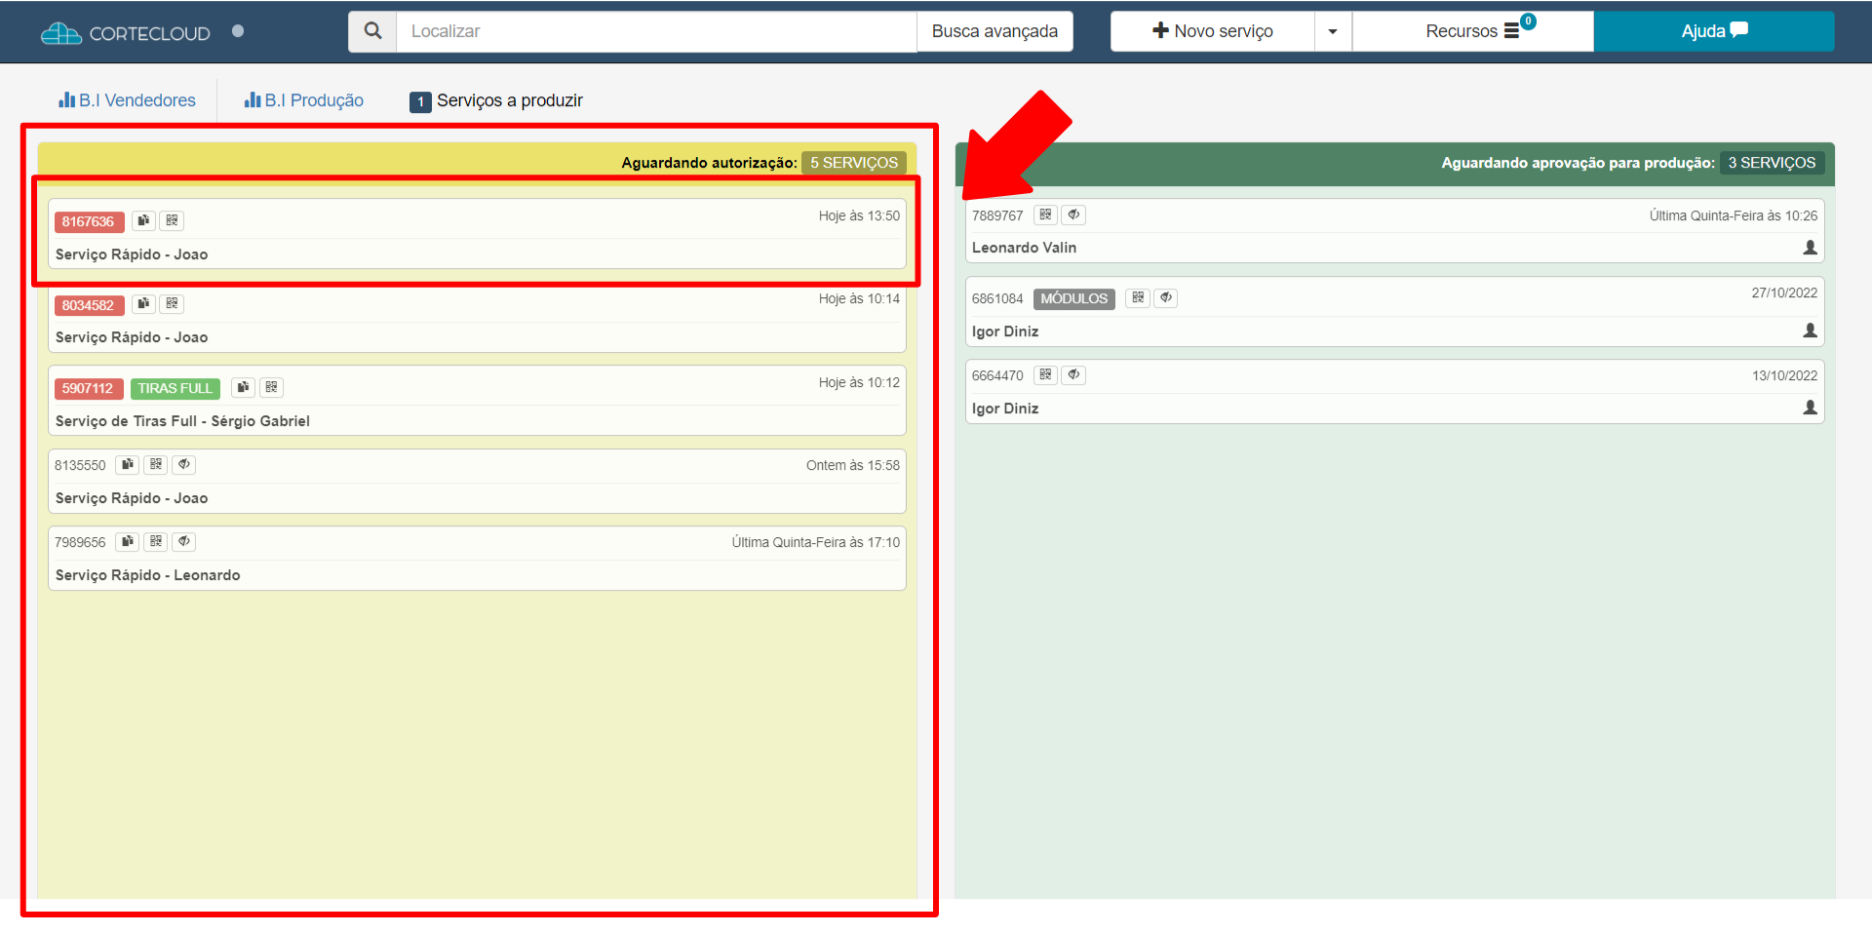Click the 'Aguardando autorização:' header label
The width and height of the screenshot is (1872, 934).
[x=710, y=163]
